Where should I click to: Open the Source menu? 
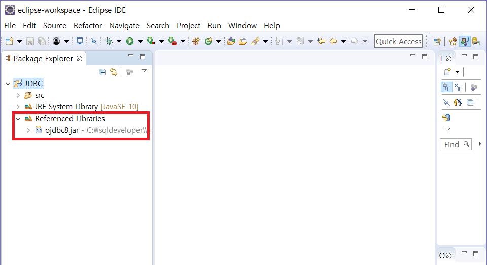[55, 25]
